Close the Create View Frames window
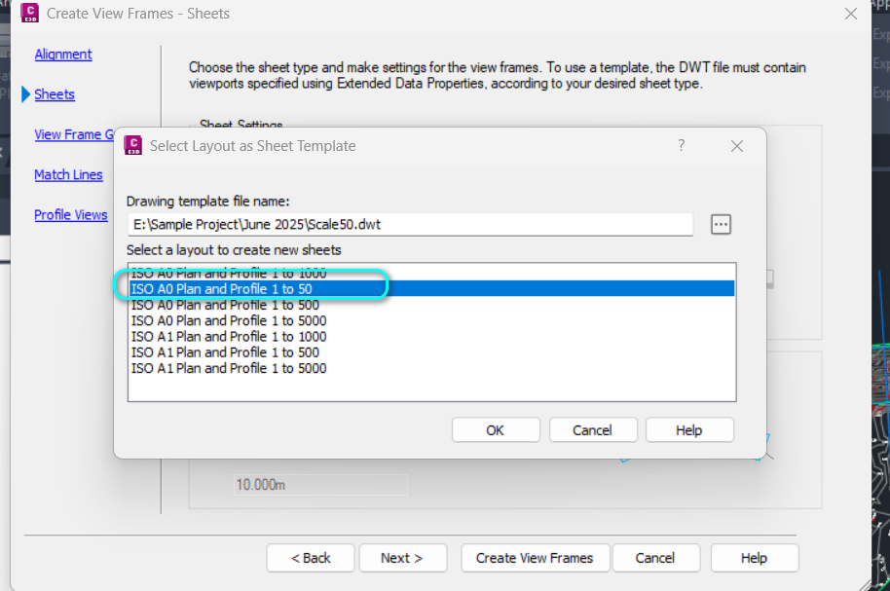Image resolution: width=890 pixels, height=591 pixels. [x=850, y=14]
